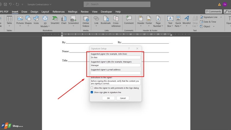Switch to the Mailings tab

click(x=73, y=12)
